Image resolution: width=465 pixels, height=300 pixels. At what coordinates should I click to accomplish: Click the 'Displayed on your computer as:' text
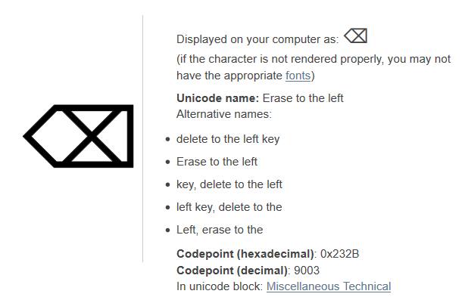coord(257,39)
